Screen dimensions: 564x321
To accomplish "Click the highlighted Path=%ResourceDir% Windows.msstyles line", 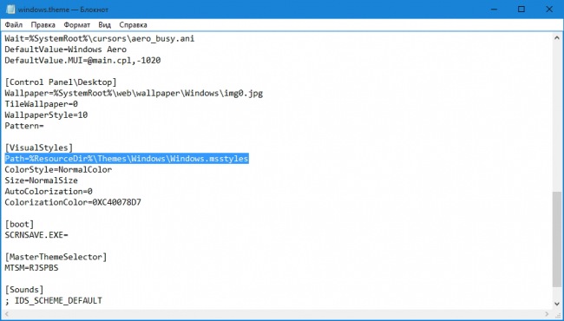I will click(127, 159).
